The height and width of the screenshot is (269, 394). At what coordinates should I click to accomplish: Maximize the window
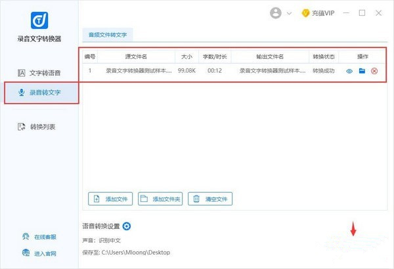[x=362, y=13]
